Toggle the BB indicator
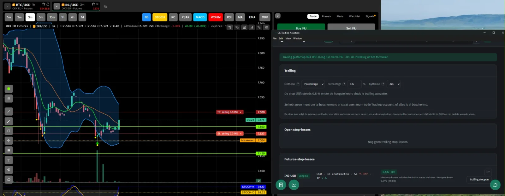 click(146, 17)
